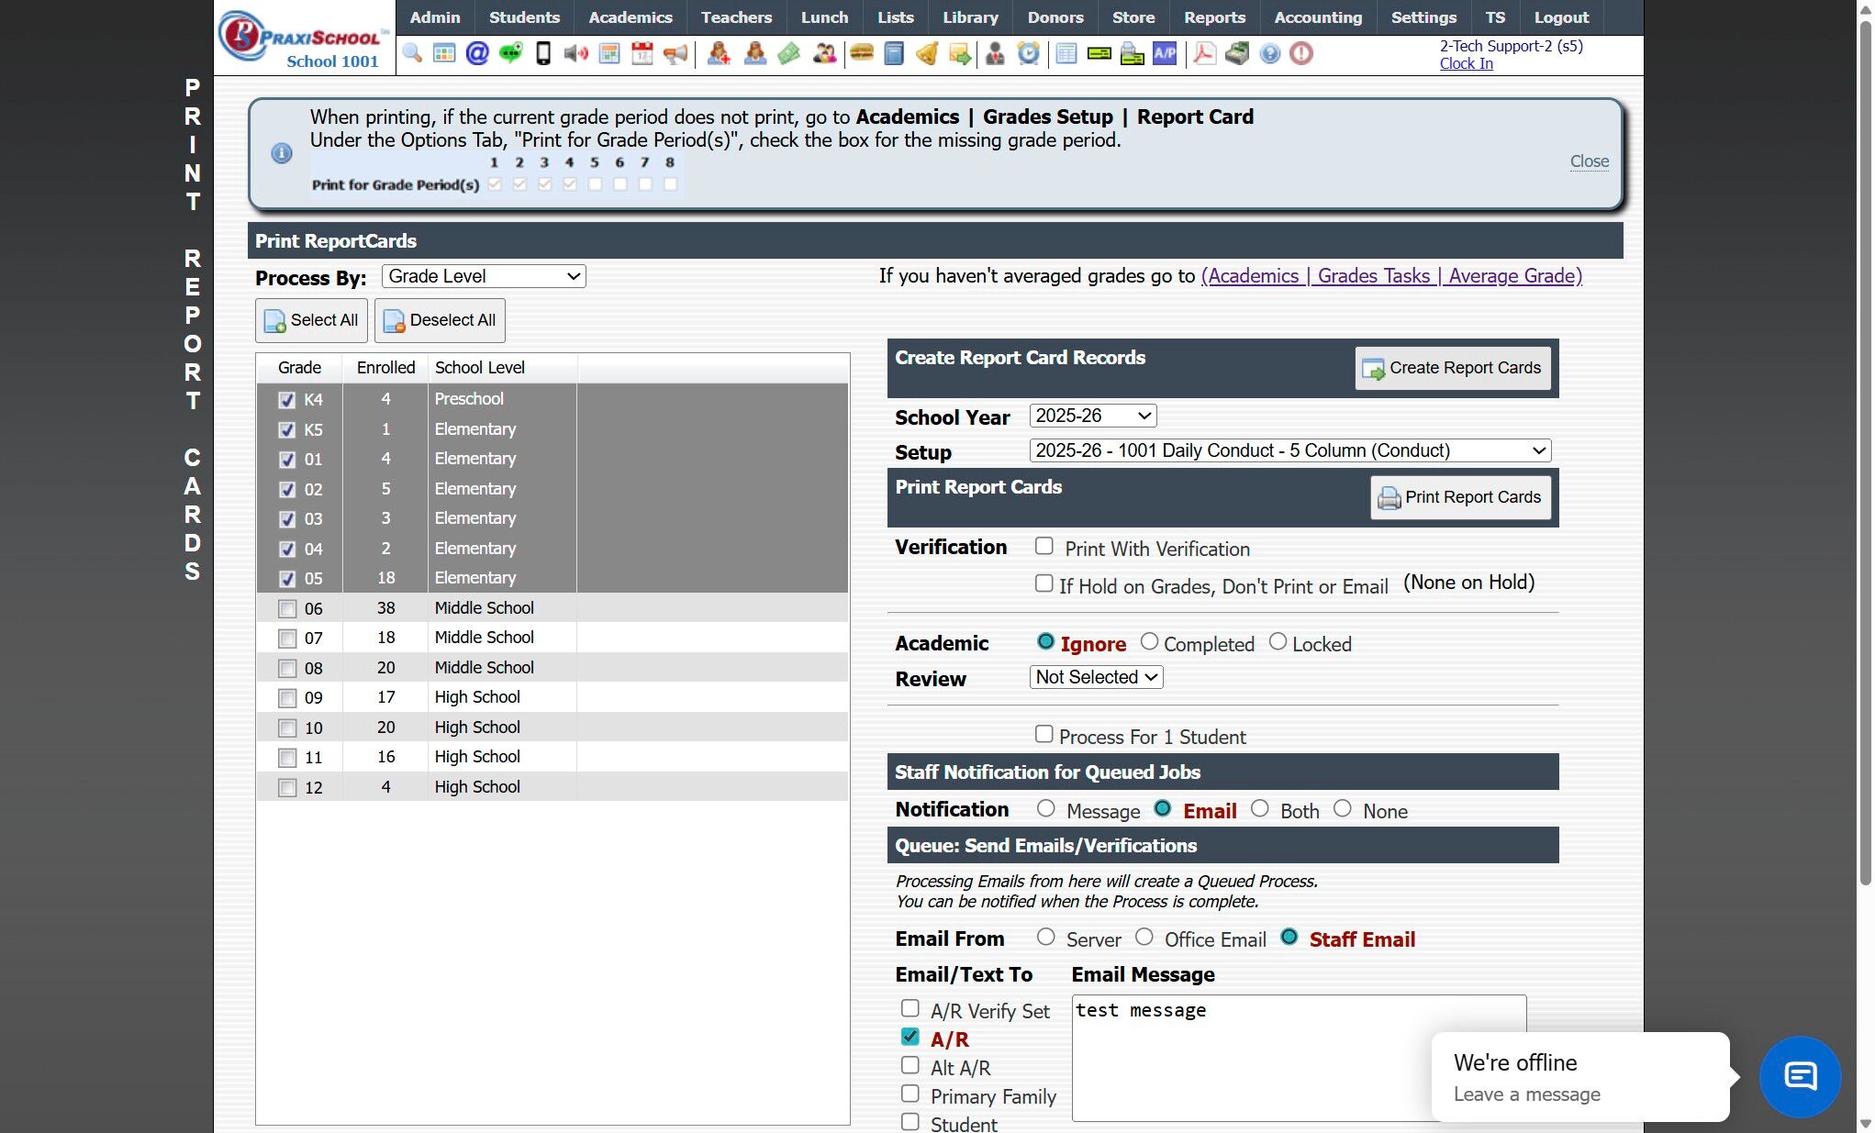Click the hamburger lunch icon

861,53
